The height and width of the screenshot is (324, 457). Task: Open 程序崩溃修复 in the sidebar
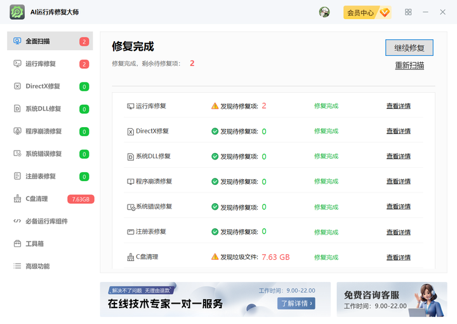point(50,132)
